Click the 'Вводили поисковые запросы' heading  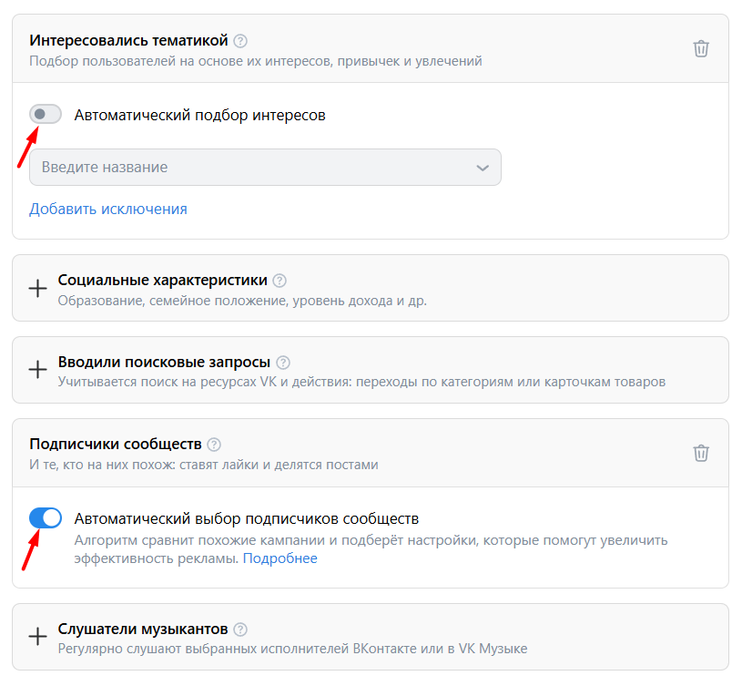[163, 363]
